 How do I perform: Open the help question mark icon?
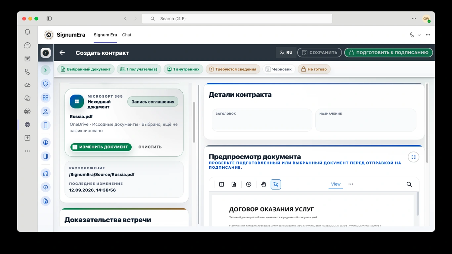tap(46, 187)
